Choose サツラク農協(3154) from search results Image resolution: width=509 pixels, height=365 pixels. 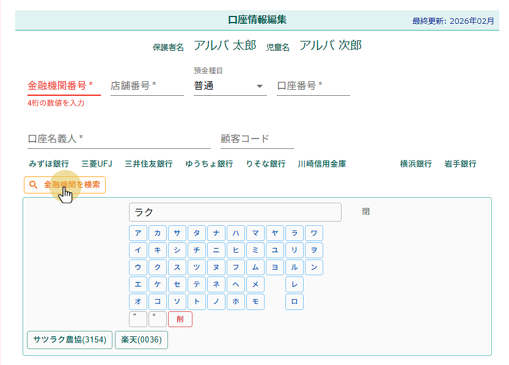[69, 340]
